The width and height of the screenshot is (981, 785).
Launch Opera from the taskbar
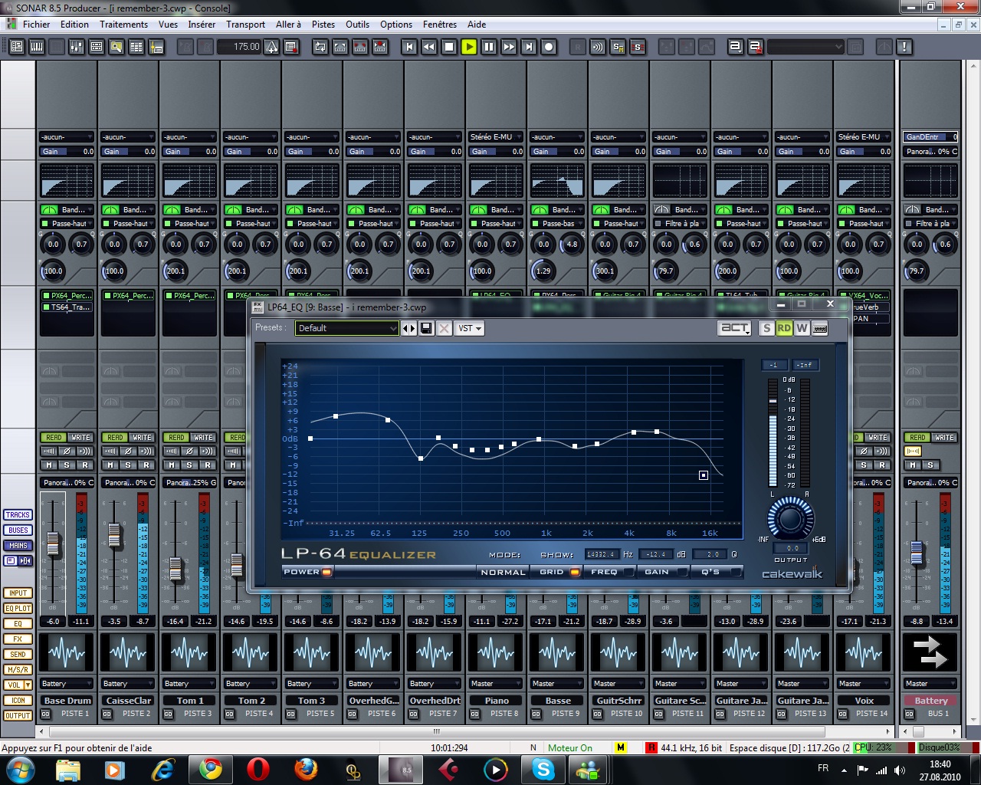[258, 768]
